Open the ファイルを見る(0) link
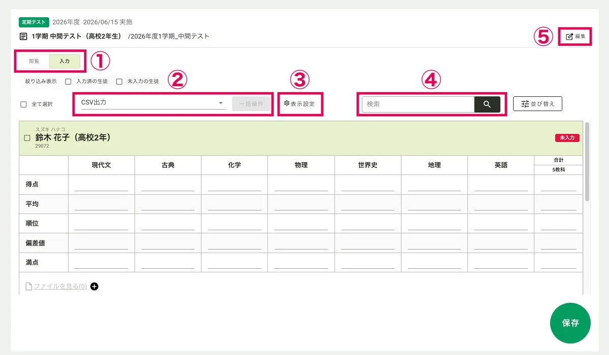Viewport: 609px width, 355px height. [60, 287]
